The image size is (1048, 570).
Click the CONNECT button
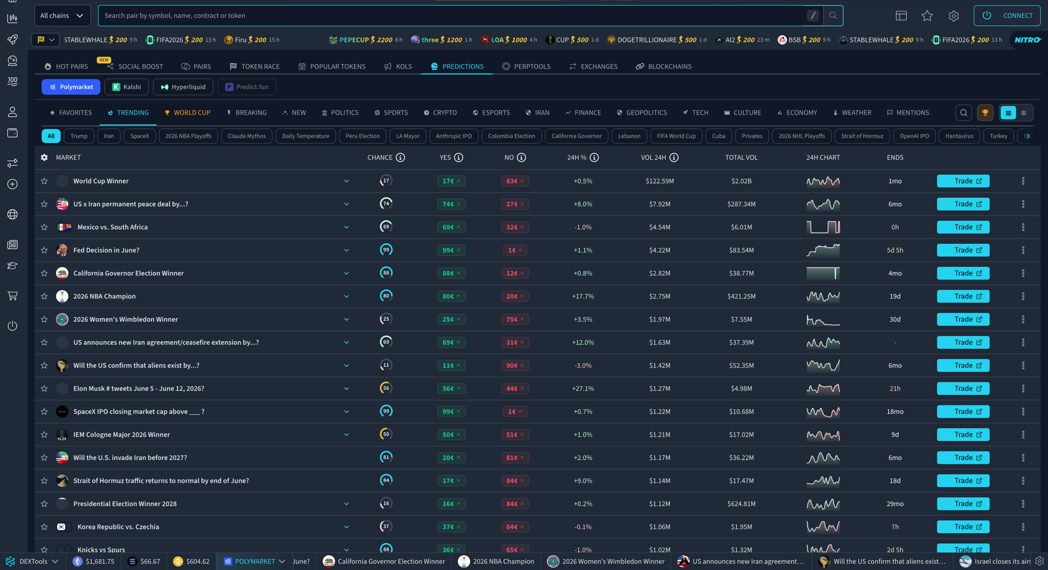tap(1007, 16)
